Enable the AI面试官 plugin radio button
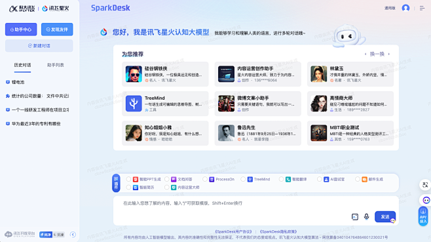 pyautogui.click(x=319, y=179)
